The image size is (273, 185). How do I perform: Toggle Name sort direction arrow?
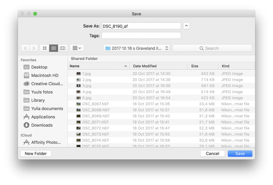[x=126, y=66]
